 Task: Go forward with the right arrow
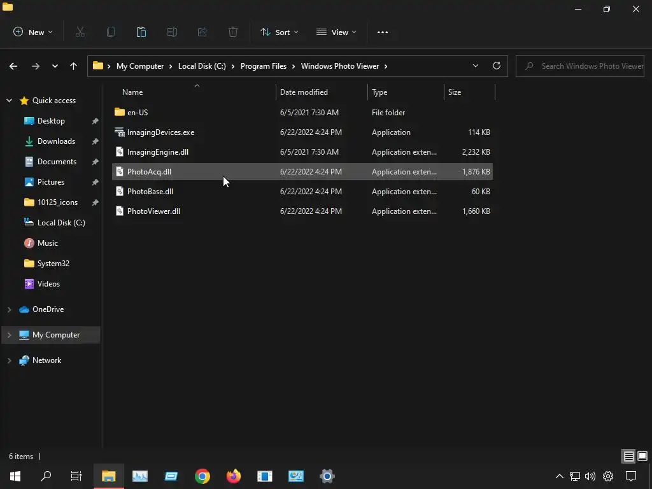(36, 66)
